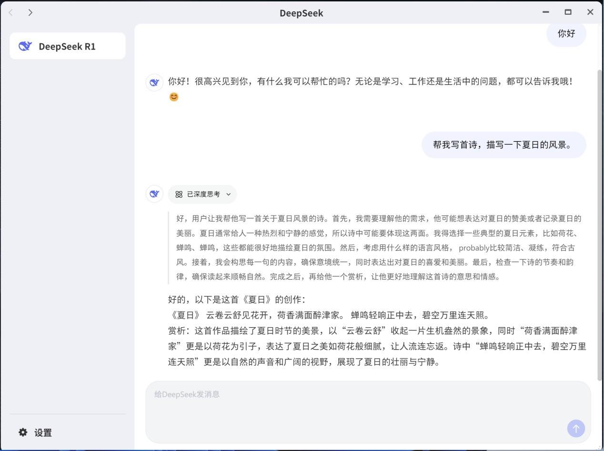
Task: Click the send arrow button
Action: [576, 428]
